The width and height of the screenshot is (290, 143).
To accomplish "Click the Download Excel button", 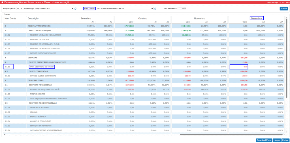I will (x=264, y=140).
